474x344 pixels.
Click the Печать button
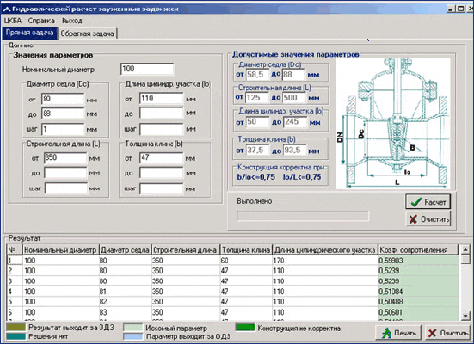coord(399,333)
